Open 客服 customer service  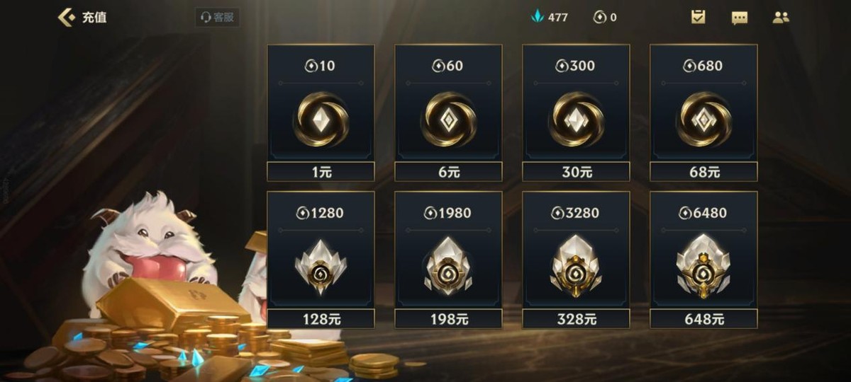point(217,18)
